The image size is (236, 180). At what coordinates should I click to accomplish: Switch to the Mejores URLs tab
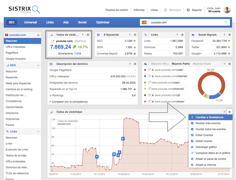[160, 64]
